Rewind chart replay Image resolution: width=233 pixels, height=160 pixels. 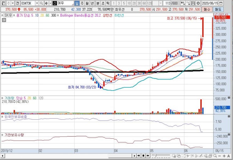[x=139, y=156]
